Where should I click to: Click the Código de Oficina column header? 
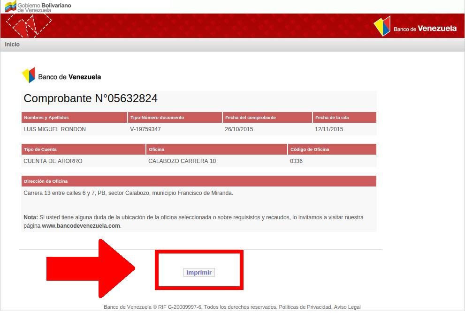pyautogui.click(x=332, y=149)
